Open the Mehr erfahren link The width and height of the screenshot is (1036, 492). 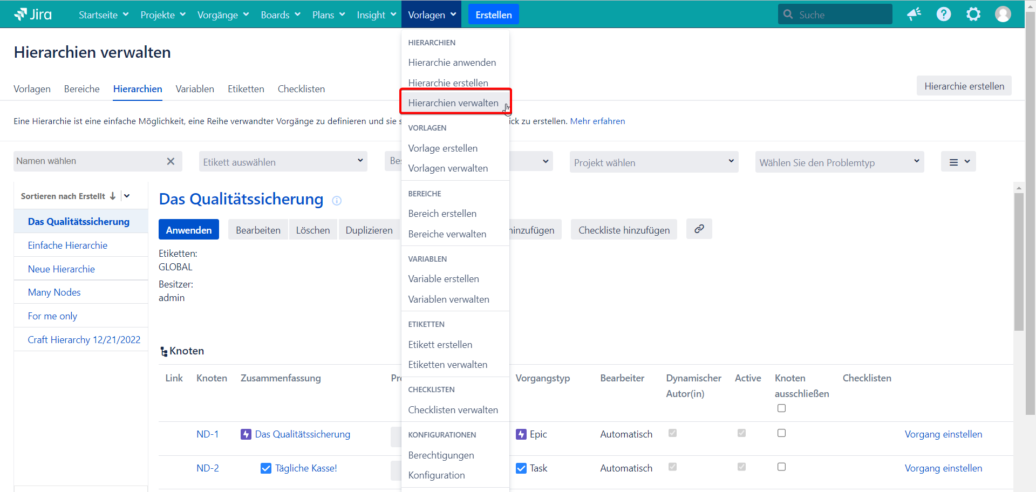tap(597, 121)
